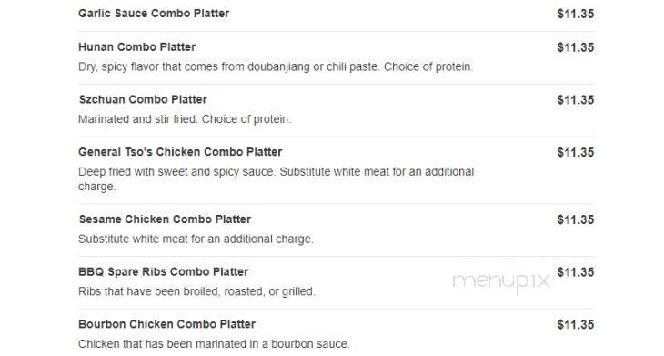Viewport: 664px width, 356px height.
Task: Click 'Ribs that have been broiled' description
Action: point(196,291)
